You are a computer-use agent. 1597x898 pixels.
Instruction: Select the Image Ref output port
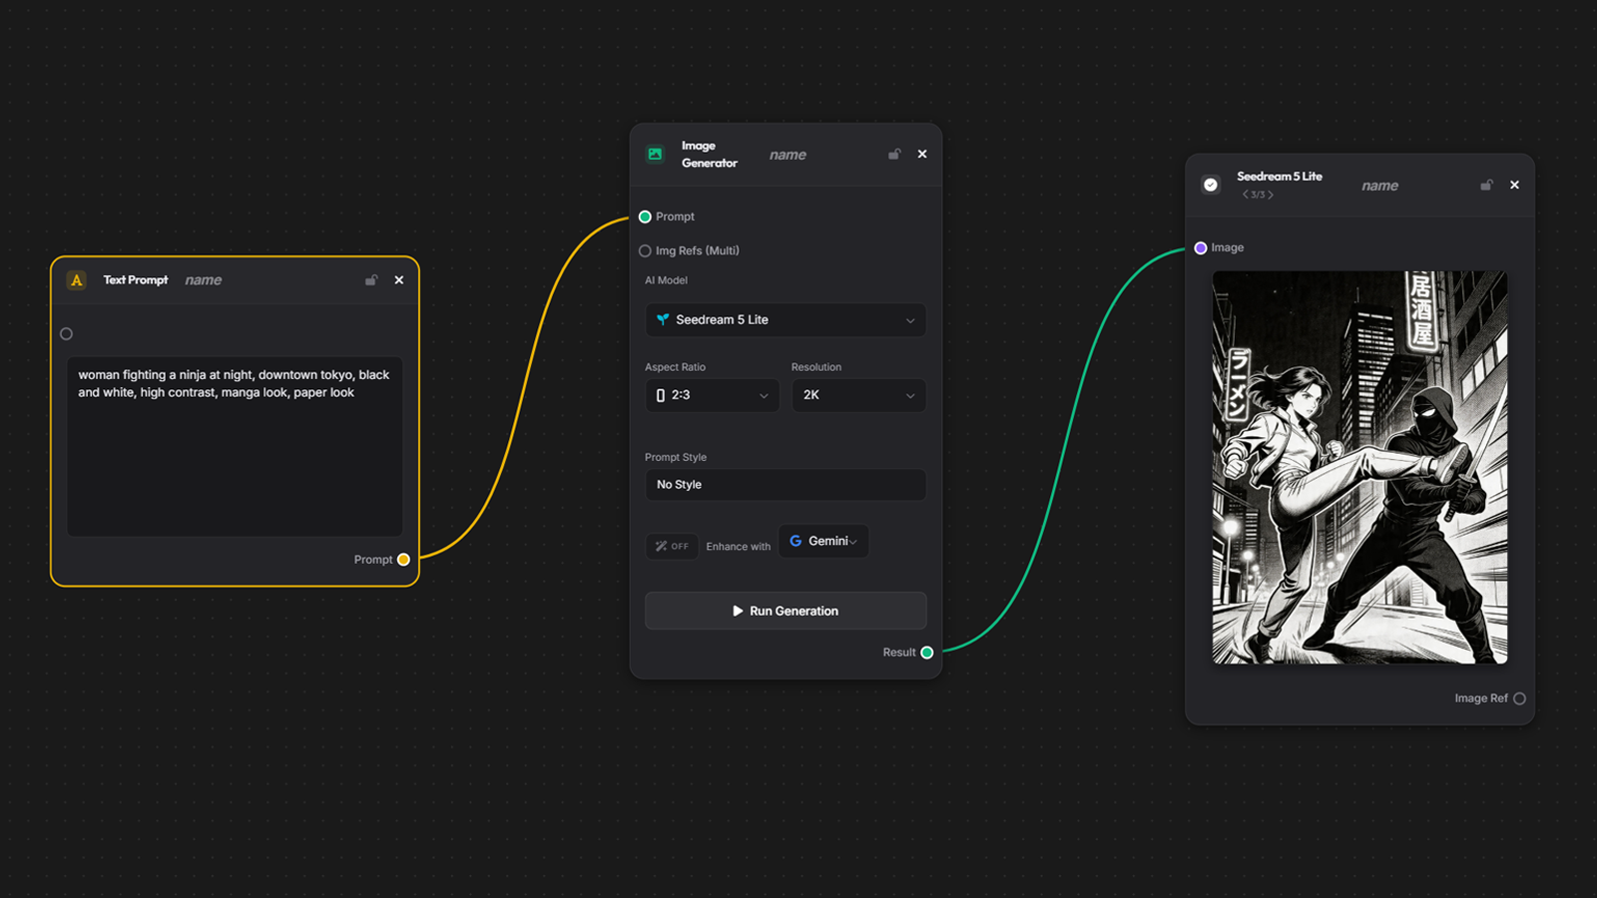coord(1519,698)
